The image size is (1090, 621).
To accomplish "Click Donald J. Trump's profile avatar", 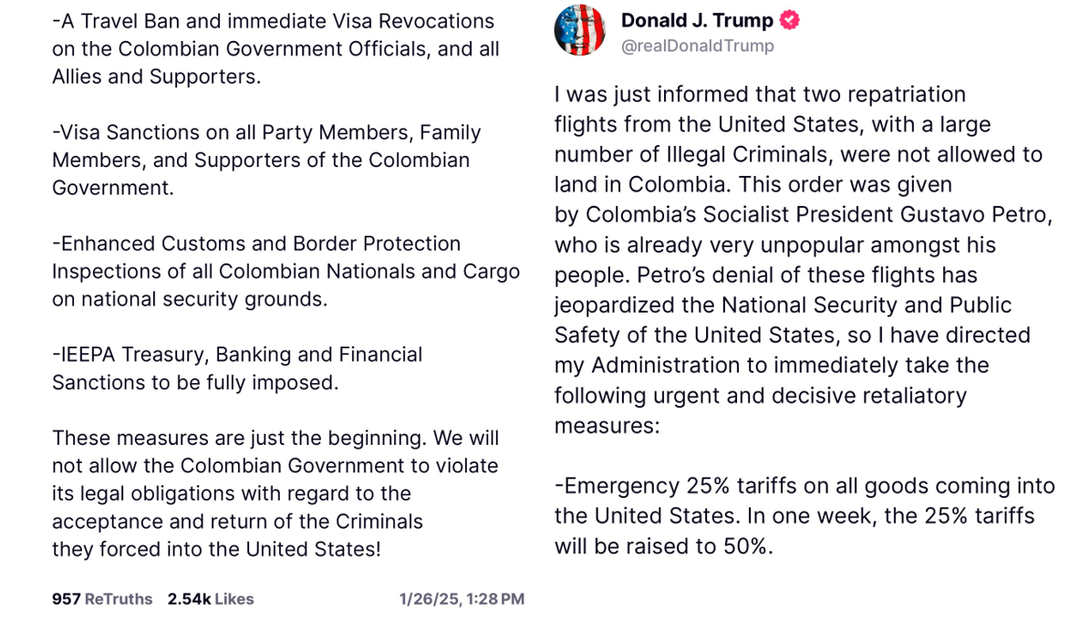I will coord(580,30).
